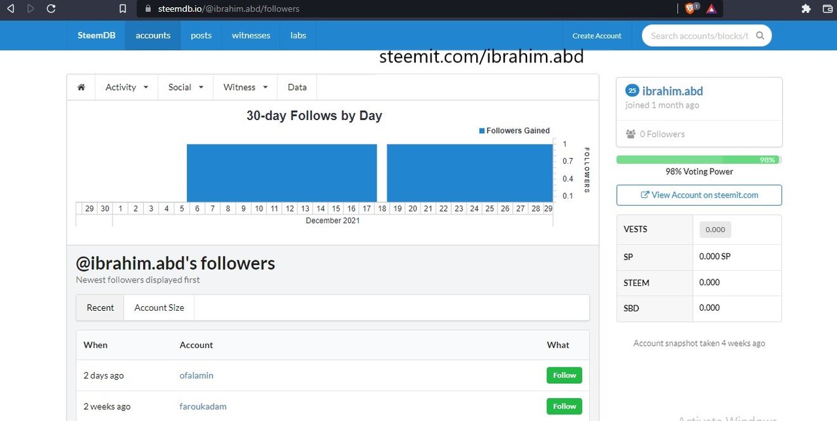
Task: Open faroukadam account link
Action: 203,406
